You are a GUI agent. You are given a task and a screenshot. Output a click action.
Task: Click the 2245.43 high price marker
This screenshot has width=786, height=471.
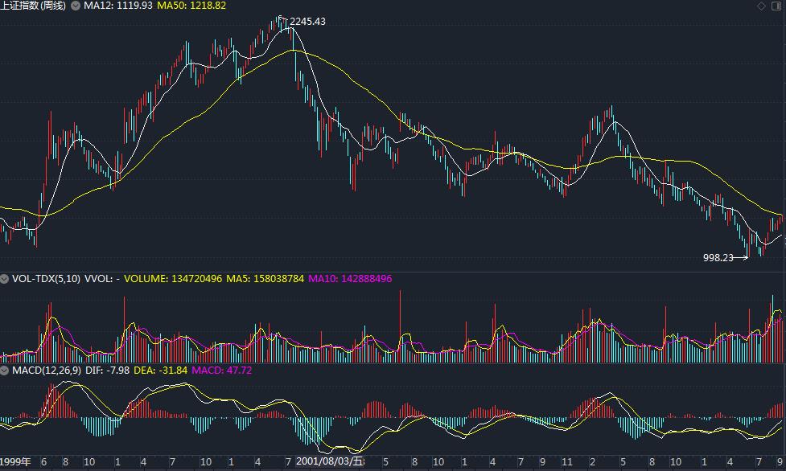(307, 22)
